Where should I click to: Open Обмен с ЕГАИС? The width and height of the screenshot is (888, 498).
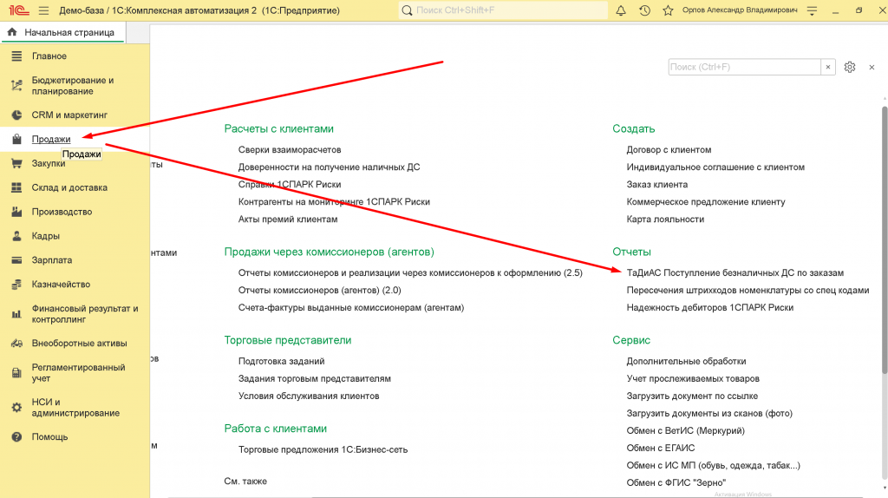pyautogui.click(x=660, y=449)
